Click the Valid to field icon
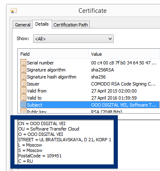This screenshot has height=171, width=160. tap(23, 97)
